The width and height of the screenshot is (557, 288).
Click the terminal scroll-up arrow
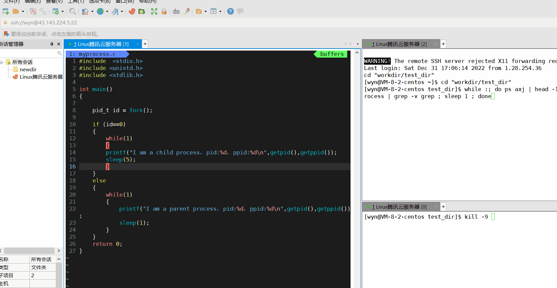click(357, 53)
